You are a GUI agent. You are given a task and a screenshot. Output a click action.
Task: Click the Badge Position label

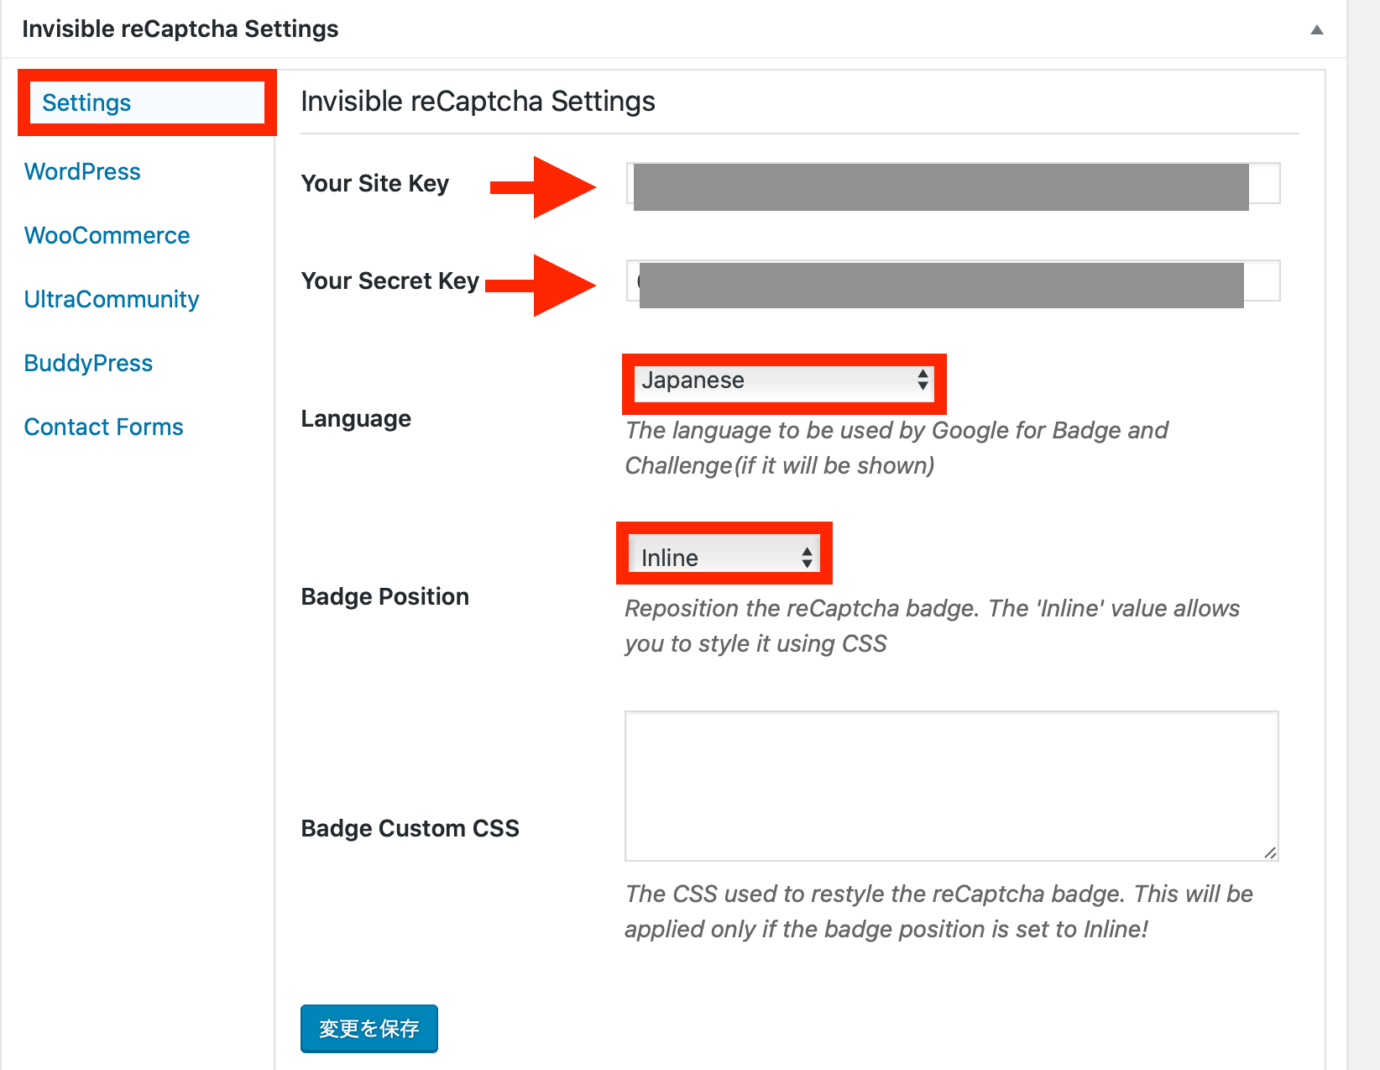[x=384, y=596]
